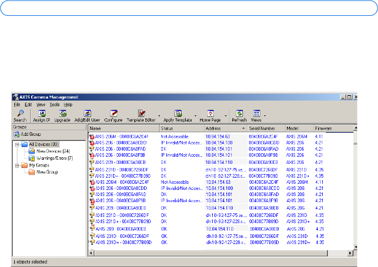Click the horizontal scrollbar right arrow

click(x=351, y=253)
